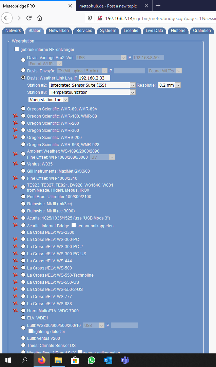216x367 pixels.
Task: Click red cross beside La Crosse WS-444
Action: (x=15, y=261)
